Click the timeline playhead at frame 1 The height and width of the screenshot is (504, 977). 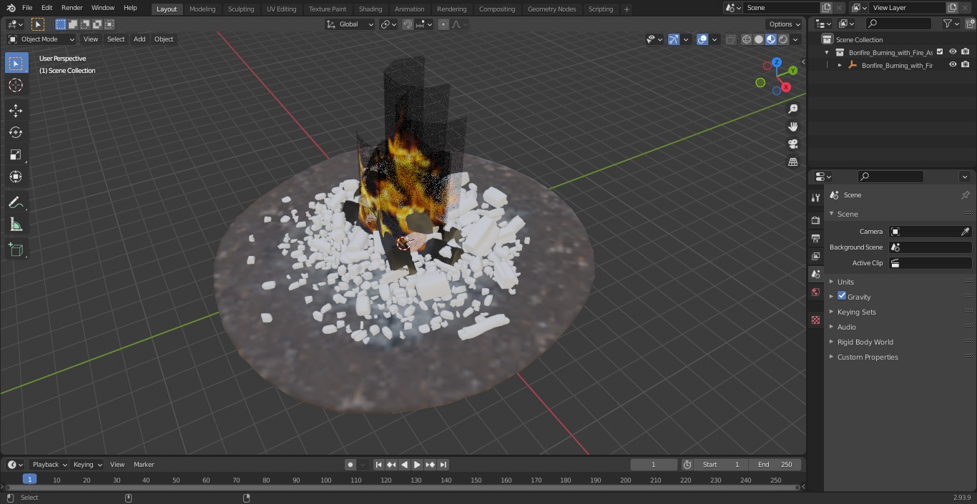(29, 479)
